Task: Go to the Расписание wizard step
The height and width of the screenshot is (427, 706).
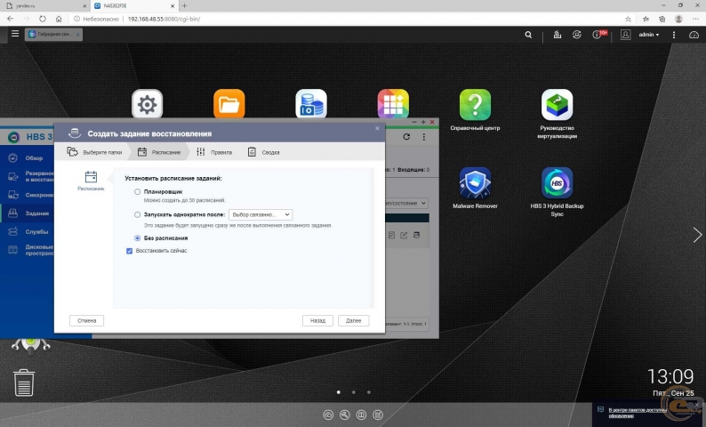Action: [159, 152]
